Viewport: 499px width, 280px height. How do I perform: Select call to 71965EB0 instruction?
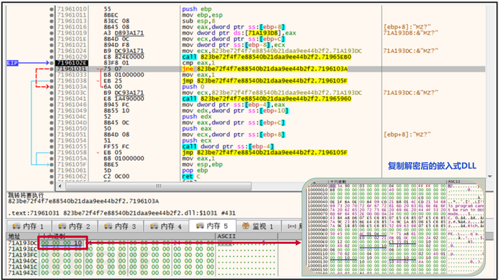pyautogui.click(x=267, y=57)
